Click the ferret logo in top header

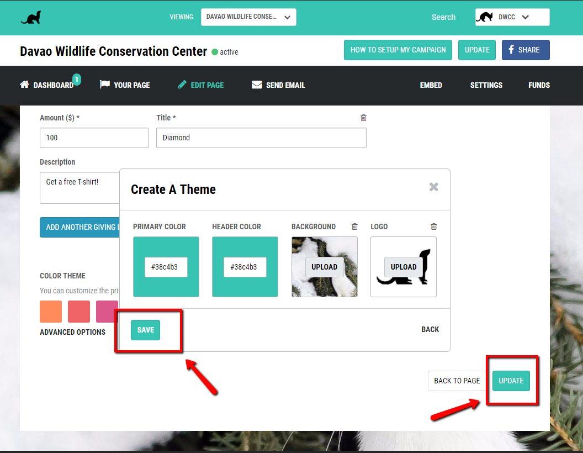[31, 18]
